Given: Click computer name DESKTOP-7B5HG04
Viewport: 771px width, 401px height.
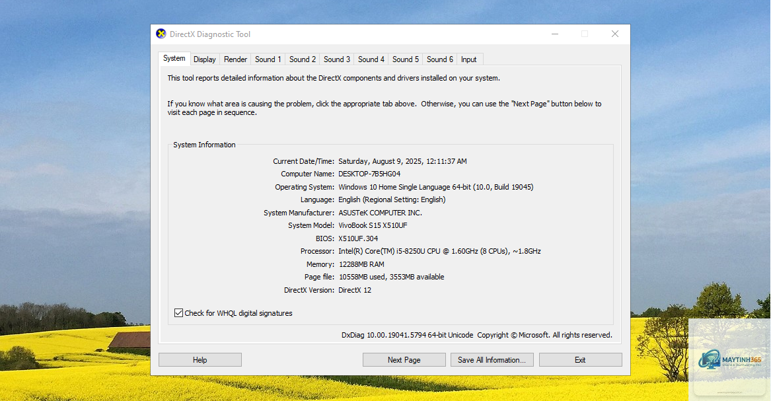Looking at the screenshot, I should [x=369, y=174].
